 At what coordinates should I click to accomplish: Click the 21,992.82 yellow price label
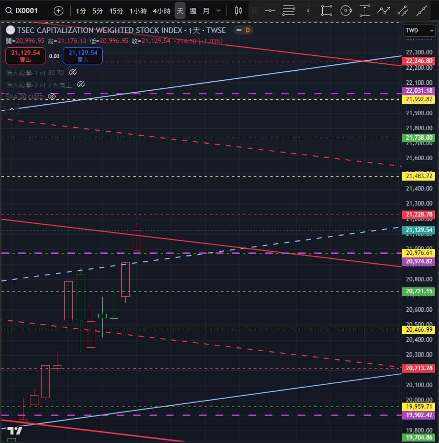pos(419,99)
